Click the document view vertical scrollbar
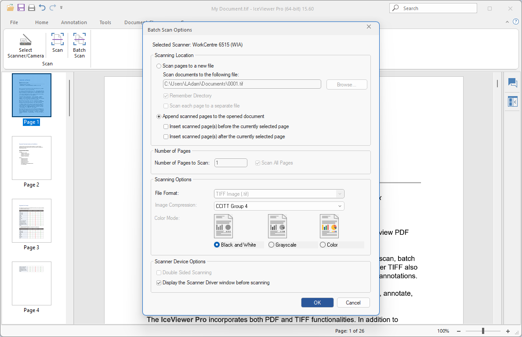The image size is (522, 337). point(497,83)
